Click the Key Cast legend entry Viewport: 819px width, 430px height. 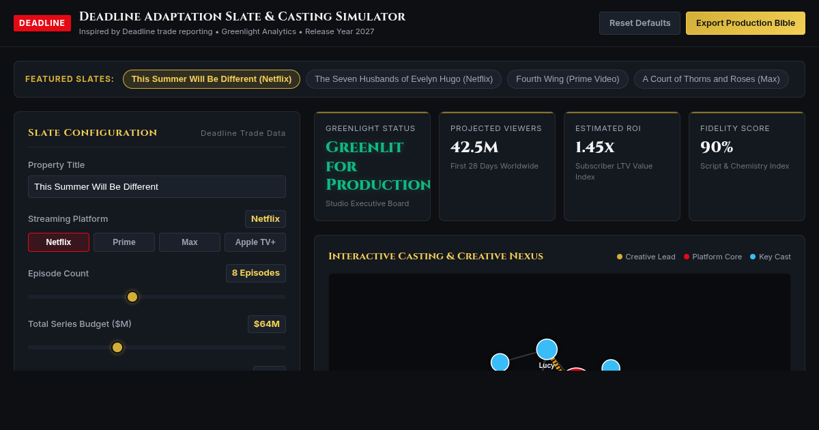[x=771, y=257]
